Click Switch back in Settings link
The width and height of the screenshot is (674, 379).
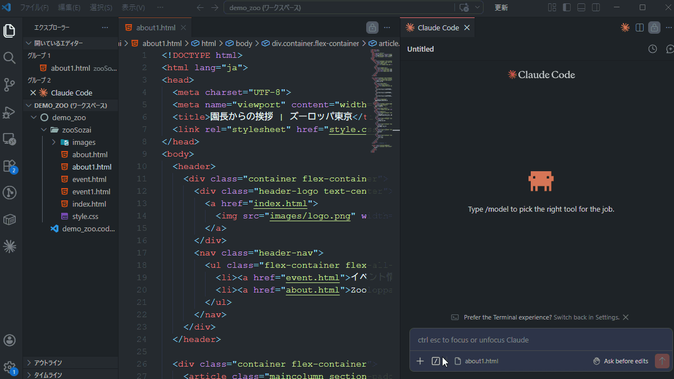[586, 317]
